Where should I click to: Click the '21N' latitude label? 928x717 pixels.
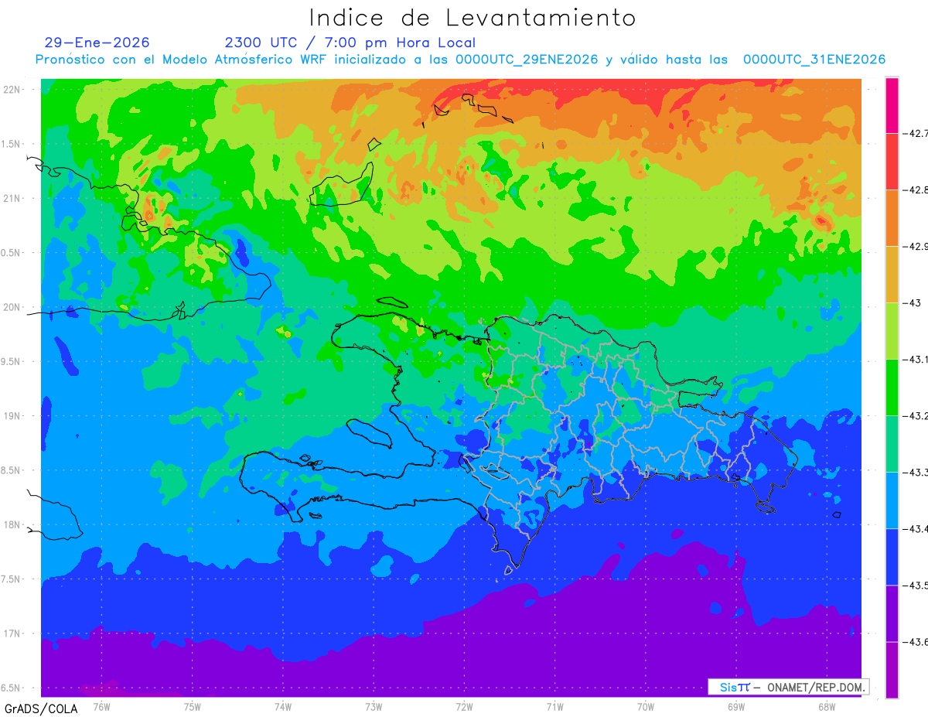[12, 198]
